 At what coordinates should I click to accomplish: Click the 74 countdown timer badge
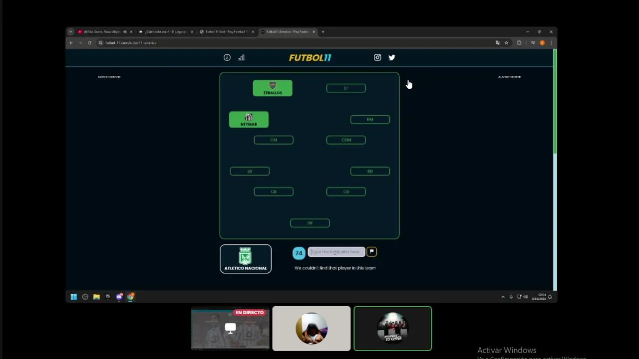tap(299, 253)
